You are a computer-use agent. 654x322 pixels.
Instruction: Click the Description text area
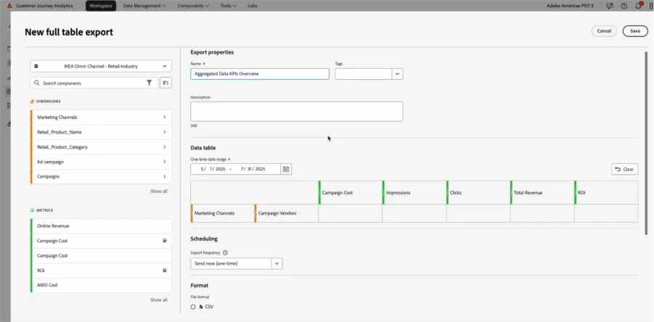click(x=297, y=112)
